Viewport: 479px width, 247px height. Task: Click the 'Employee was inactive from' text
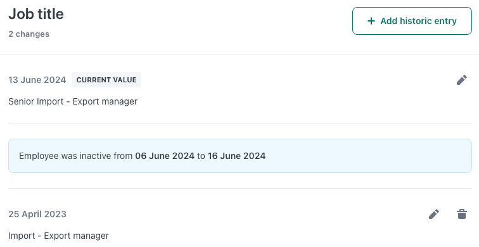(76, 156)
